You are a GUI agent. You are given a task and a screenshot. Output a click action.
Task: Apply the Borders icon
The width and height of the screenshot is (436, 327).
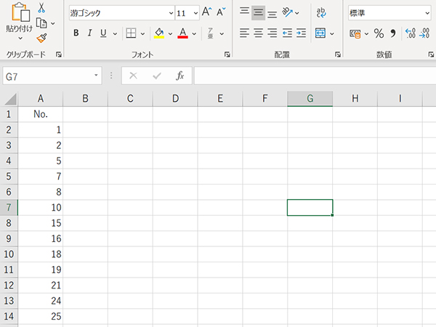131,33
